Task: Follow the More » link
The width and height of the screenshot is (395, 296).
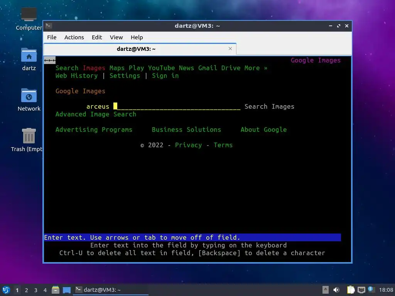Action: tap(256, 68)
